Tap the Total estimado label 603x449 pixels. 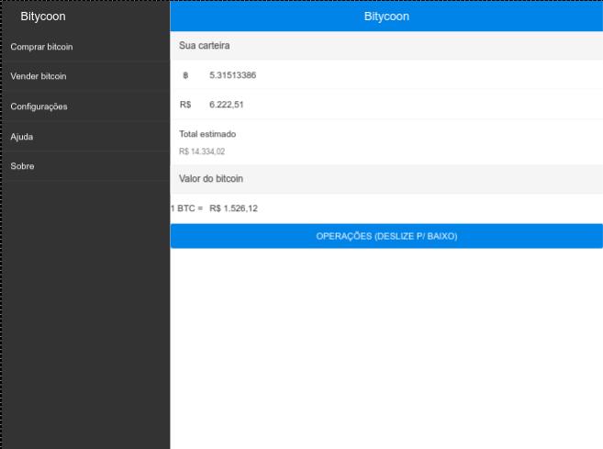point(207,134)
